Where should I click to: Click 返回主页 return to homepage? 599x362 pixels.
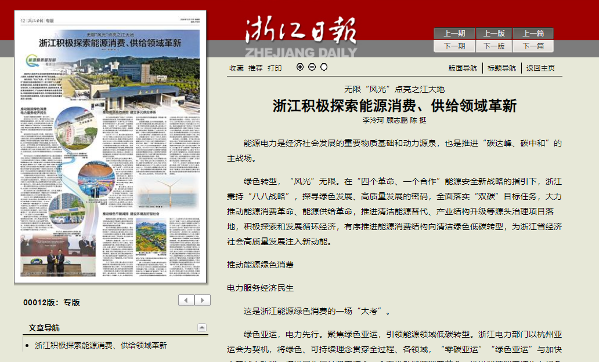(x=540, y=68)
